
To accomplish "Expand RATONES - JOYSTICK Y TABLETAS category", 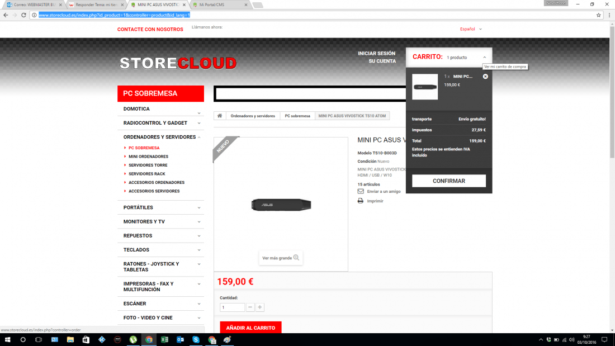I will [199, 264].
